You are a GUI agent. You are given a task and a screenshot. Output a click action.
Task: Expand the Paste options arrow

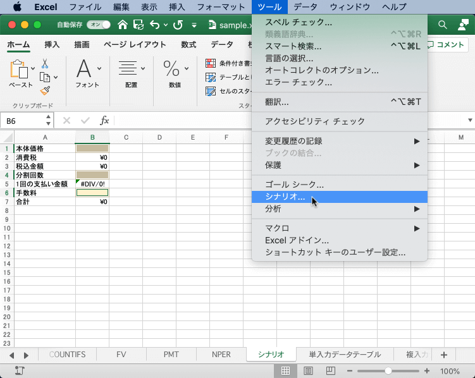(x=33, y=68)
